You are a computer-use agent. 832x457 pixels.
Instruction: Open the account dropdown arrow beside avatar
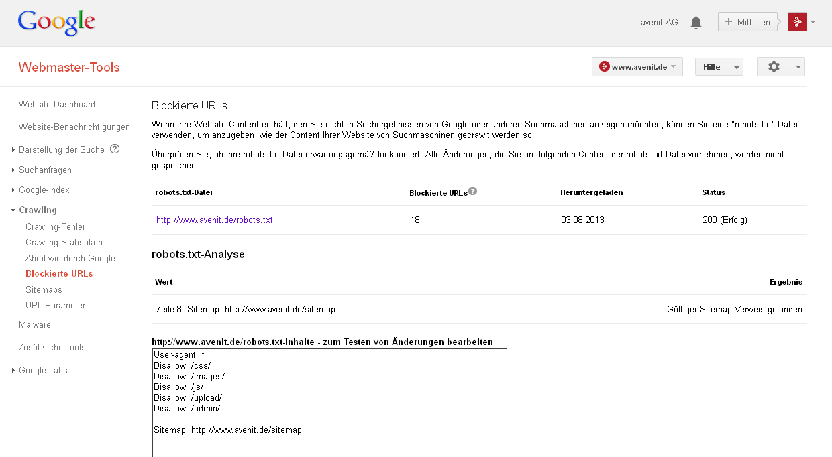point(813,22)
